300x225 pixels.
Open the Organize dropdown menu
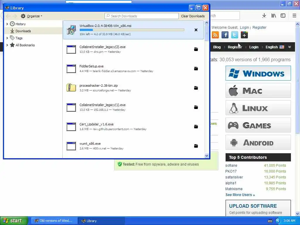(x=32, y=16)
